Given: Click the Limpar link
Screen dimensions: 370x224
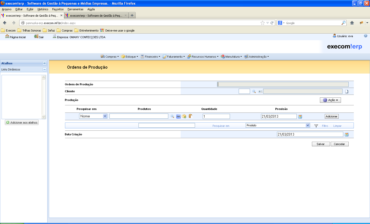Looking at the screenshot, I should tap(337, 126).
